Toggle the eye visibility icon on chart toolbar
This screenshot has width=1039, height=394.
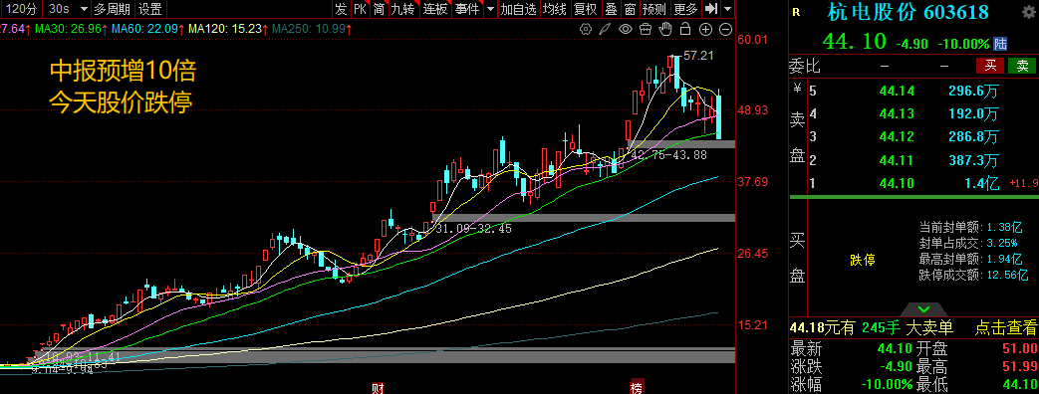coord(626,29)
